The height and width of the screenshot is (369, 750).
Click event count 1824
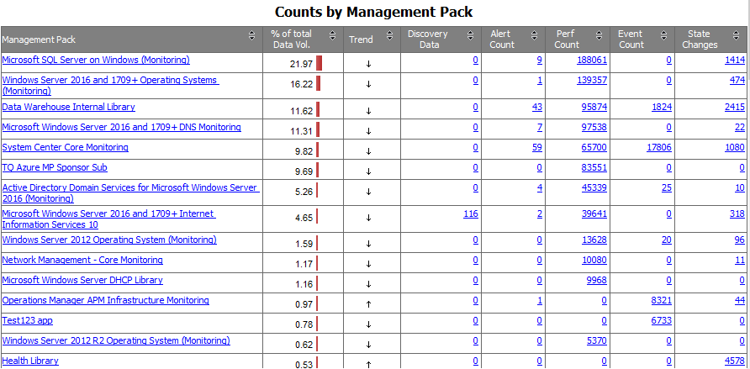tap(662, 107)
